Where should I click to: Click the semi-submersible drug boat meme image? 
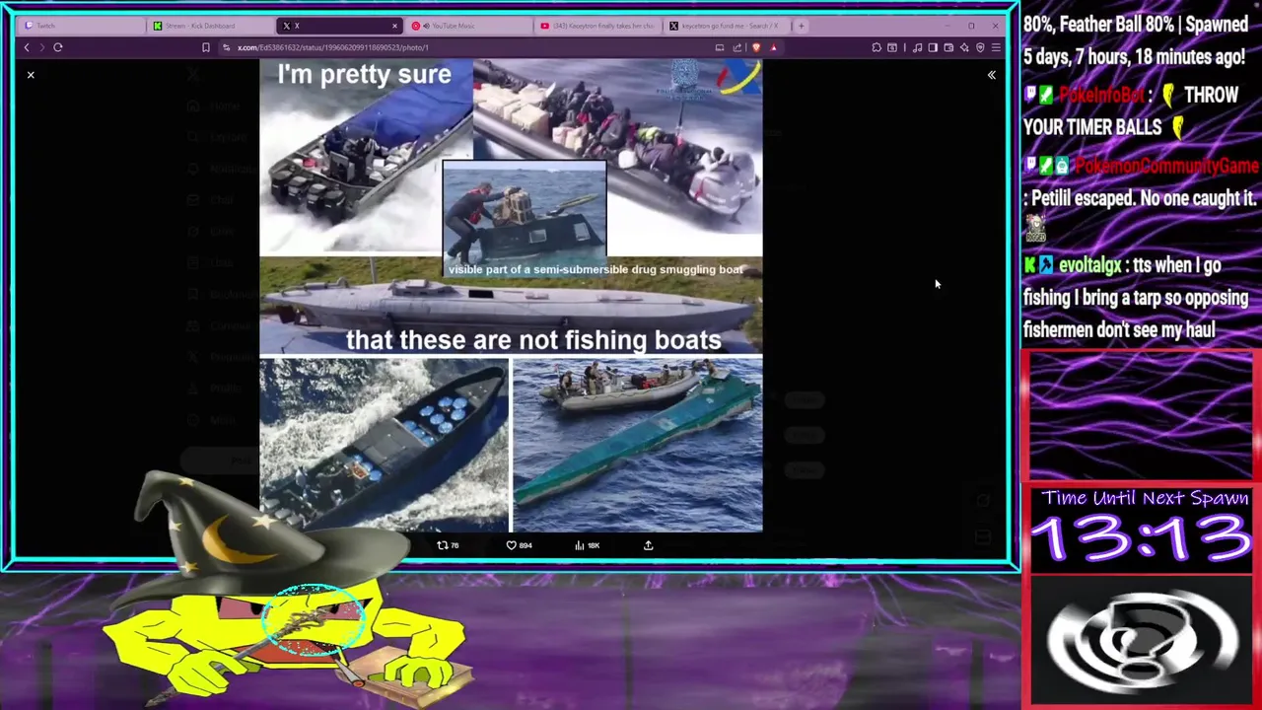coord(511,296)
